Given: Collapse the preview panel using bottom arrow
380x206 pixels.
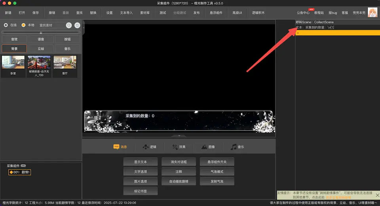Looking at the screenshot, I should tap(179, 136).
